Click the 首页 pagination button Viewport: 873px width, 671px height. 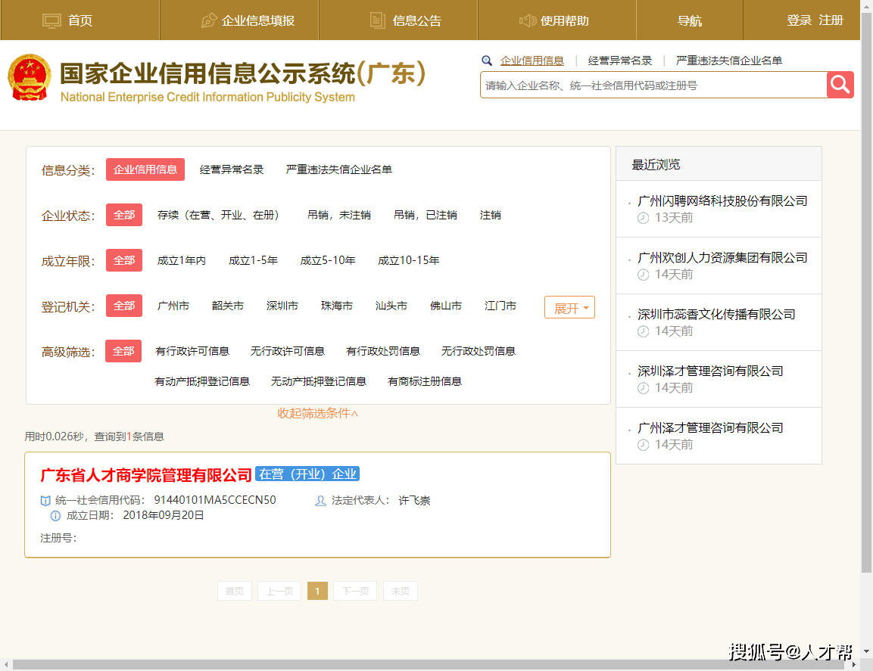235,591
